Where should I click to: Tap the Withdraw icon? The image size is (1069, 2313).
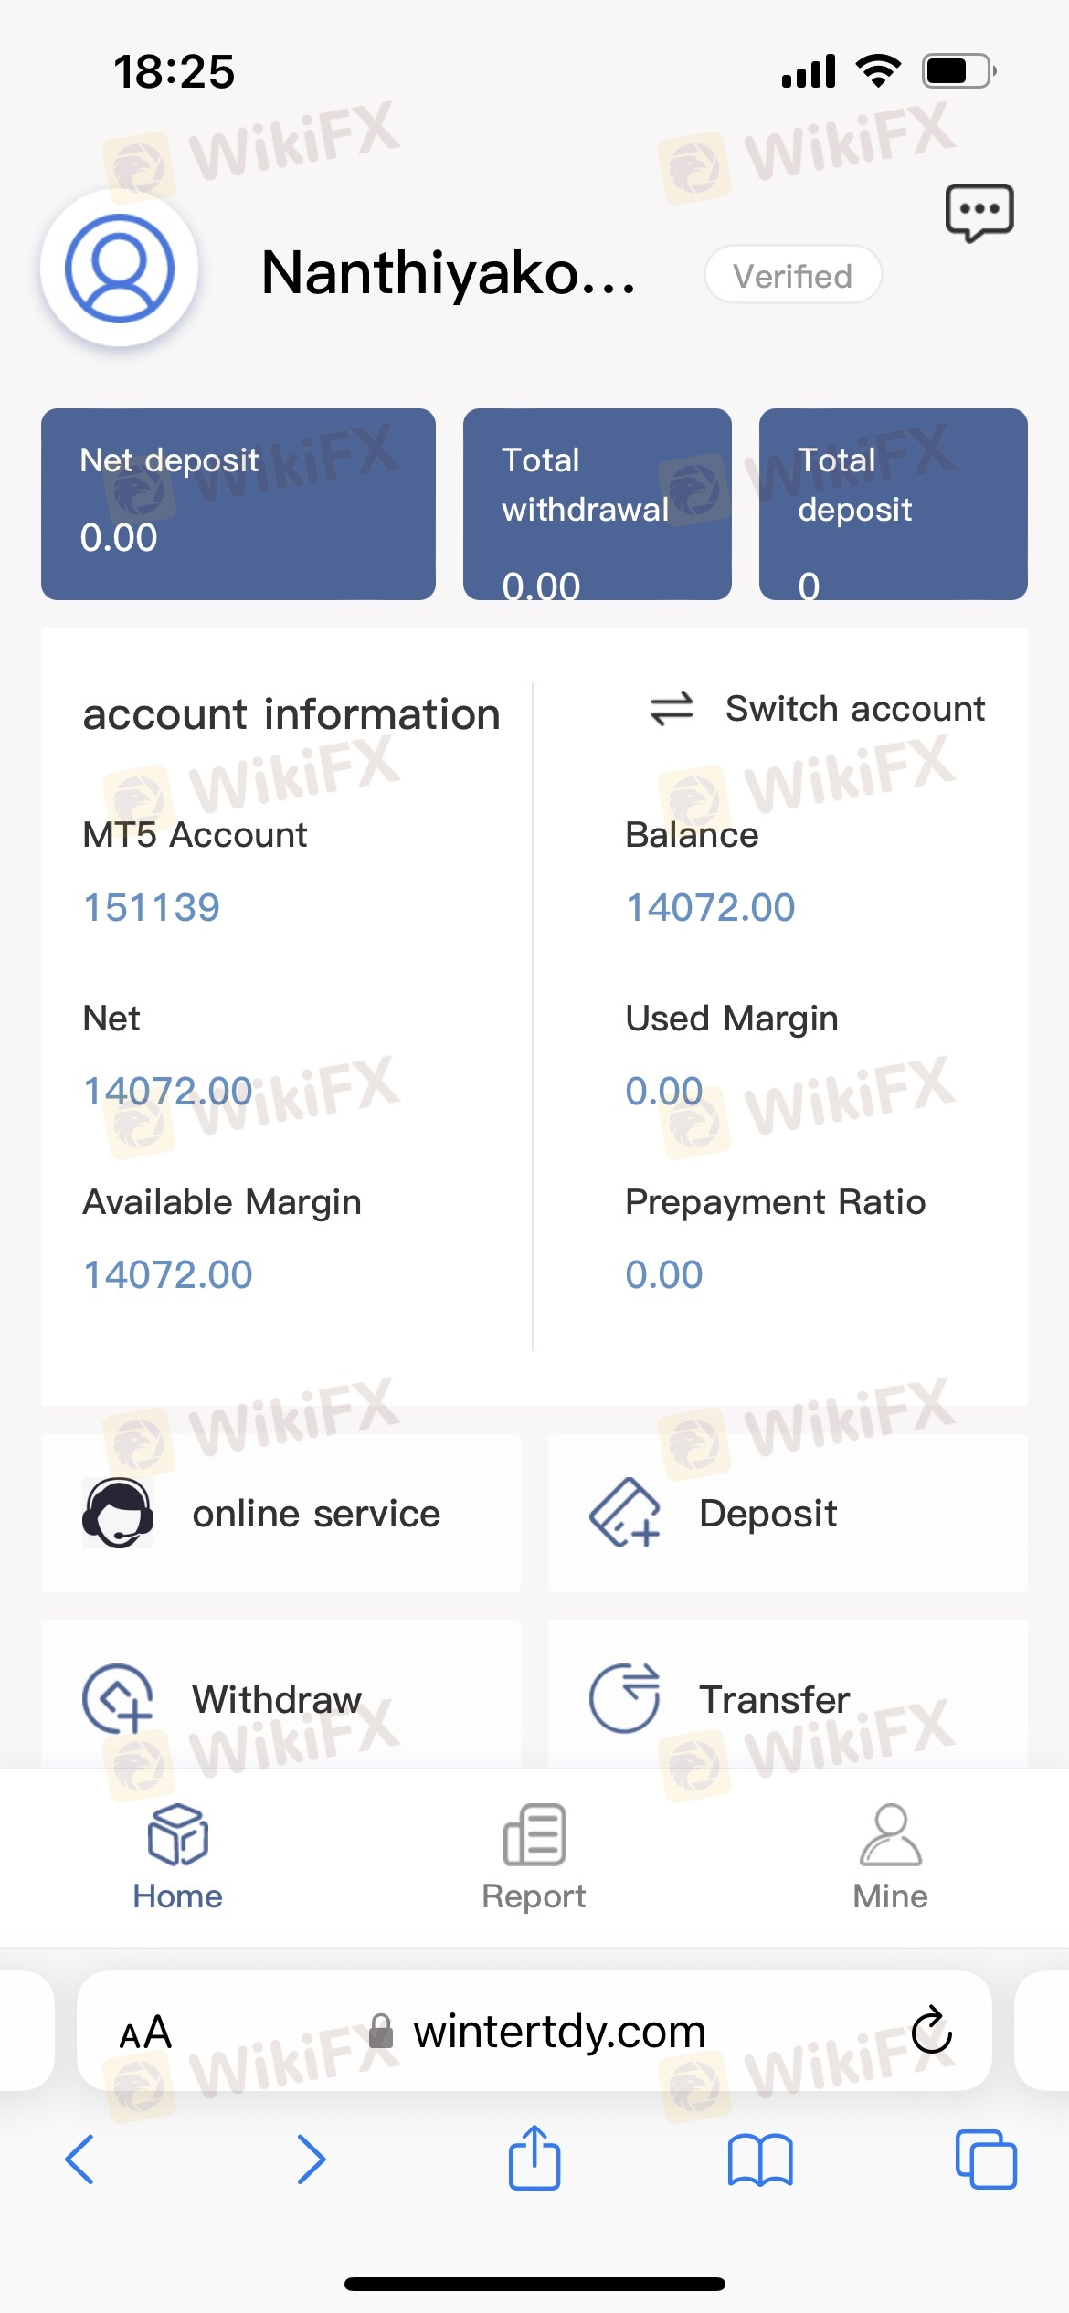click(118, 1698)
